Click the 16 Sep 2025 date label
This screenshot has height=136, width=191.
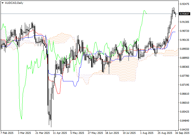182,133
